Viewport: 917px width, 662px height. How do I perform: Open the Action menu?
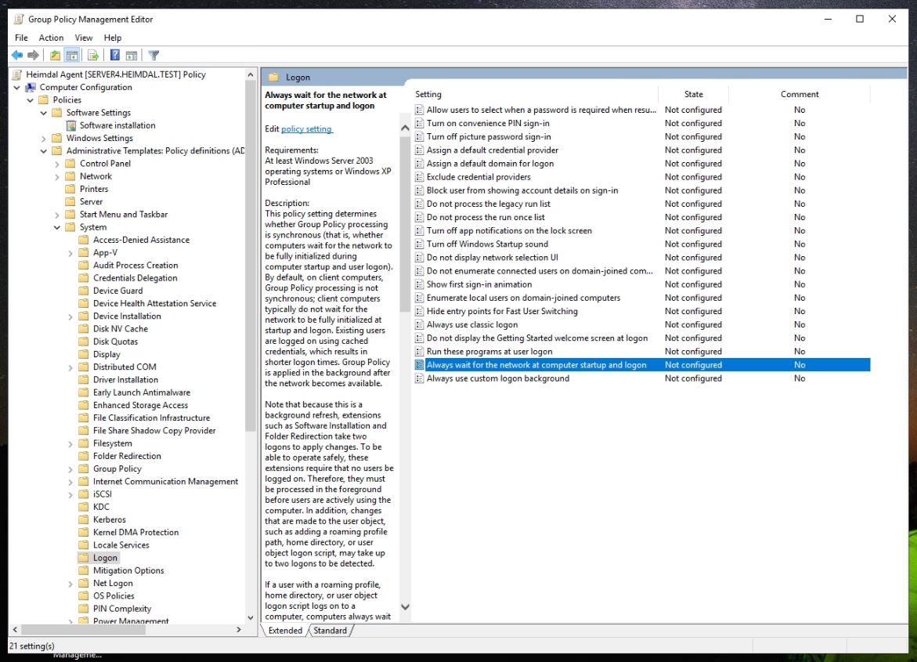52,38
